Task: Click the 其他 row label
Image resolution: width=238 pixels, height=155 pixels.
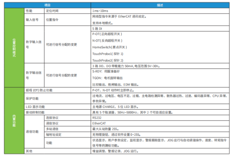Action: (x=57, y=151)
